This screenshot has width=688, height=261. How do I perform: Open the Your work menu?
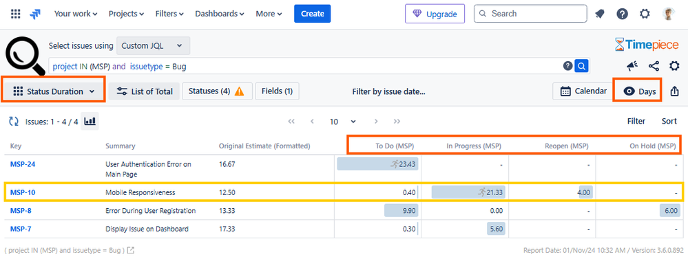76,14
